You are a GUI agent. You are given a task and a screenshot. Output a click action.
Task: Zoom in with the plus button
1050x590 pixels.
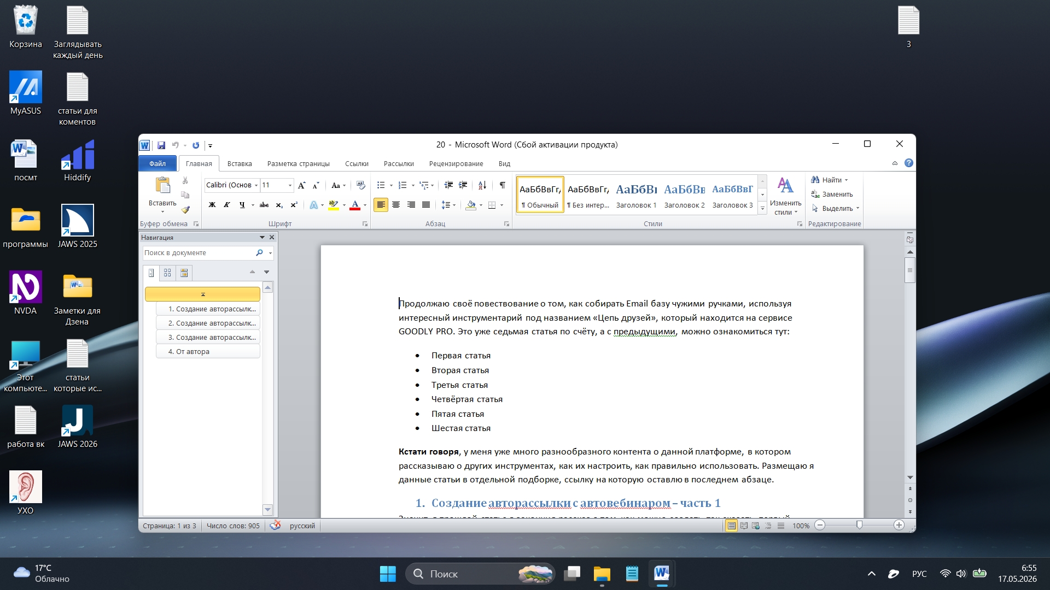(x=899, y=526)
